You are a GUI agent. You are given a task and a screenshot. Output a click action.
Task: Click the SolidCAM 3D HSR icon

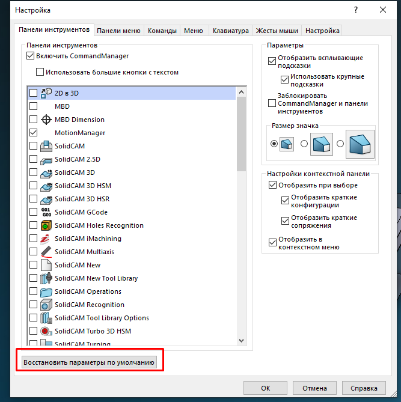[46, 199]
